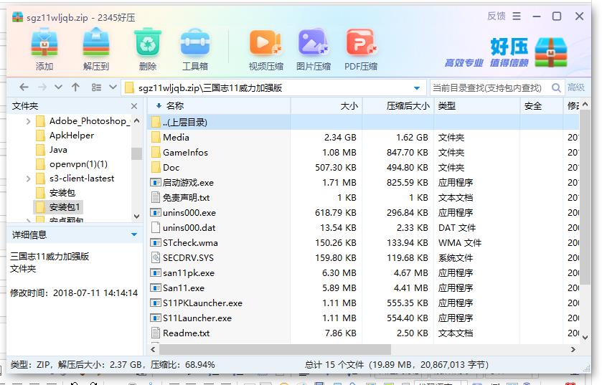Select the Media folder row

coord(363,137)
